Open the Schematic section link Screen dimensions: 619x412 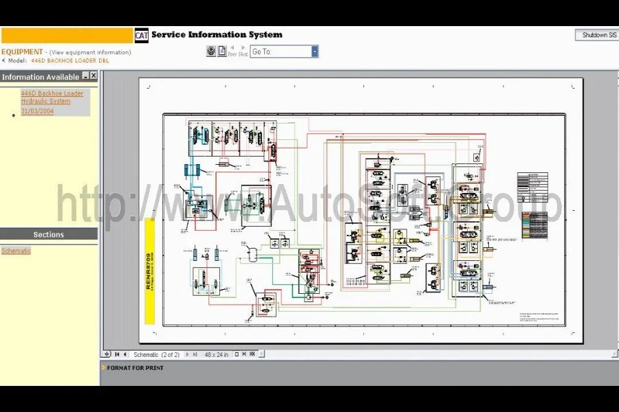click(x=16, y=251)
